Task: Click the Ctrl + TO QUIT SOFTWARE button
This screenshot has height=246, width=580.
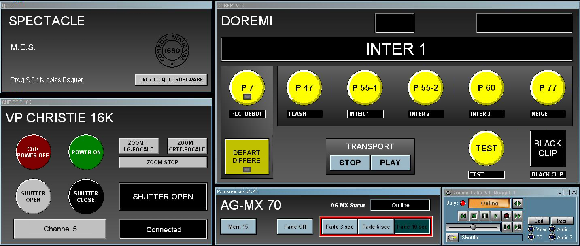Action: pos(171,80)
